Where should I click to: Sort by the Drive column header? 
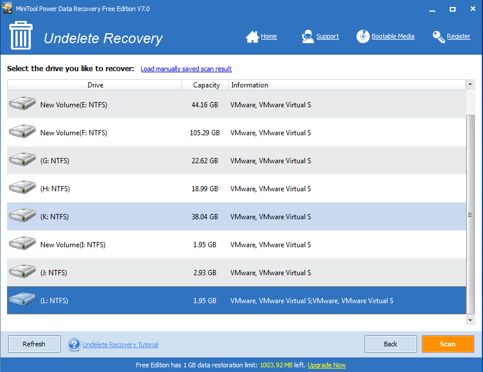[94, 85]
